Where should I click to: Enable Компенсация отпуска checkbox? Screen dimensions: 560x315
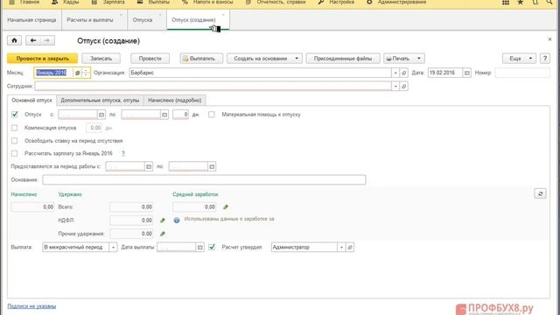pos(14,128)
